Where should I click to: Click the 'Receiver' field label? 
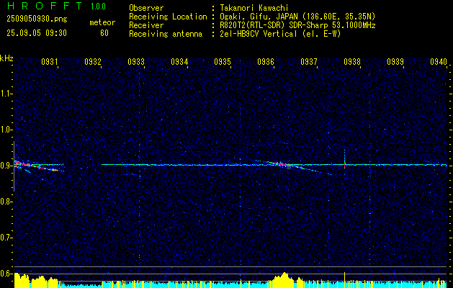[x=146, y=25]
